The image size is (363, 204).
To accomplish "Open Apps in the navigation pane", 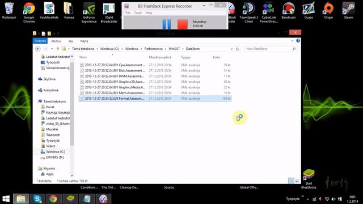I will (x=48, y=174).
